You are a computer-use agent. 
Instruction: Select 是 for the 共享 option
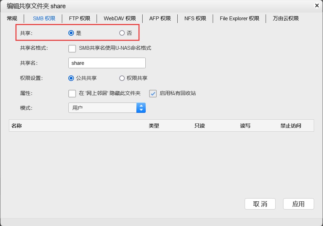[x=71, y=33]
